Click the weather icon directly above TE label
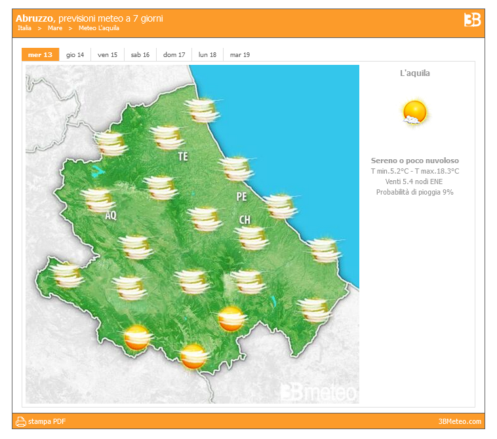Screen dimensions: 497x439 point(167,138)
